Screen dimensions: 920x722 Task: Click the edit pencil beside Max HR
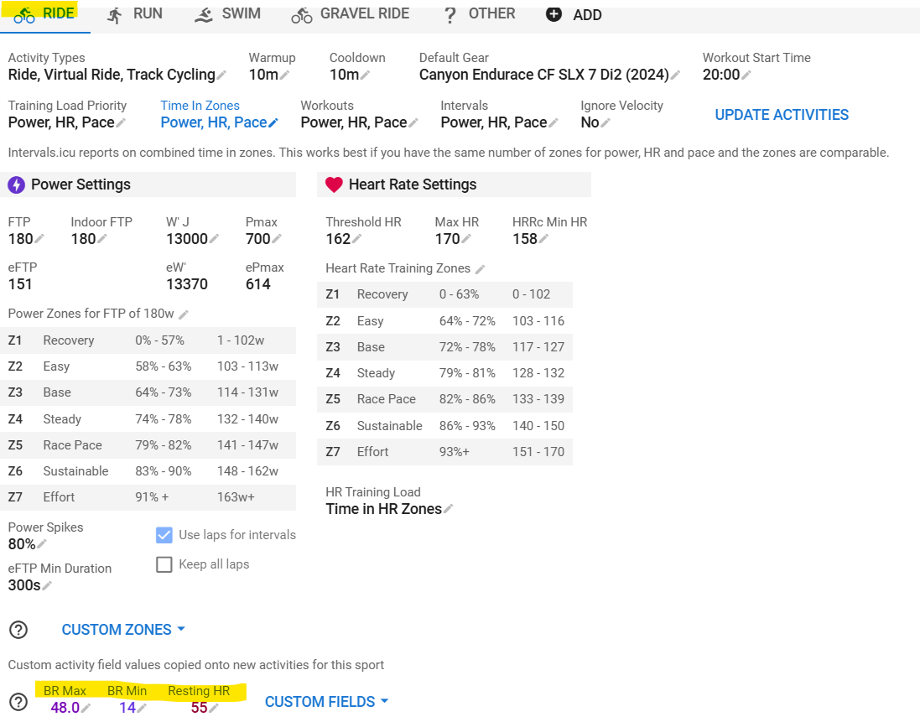point(465,240)
